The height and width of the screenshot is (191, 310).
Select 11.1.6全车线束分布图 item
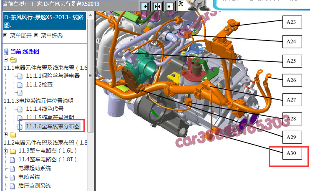point(53,126)
